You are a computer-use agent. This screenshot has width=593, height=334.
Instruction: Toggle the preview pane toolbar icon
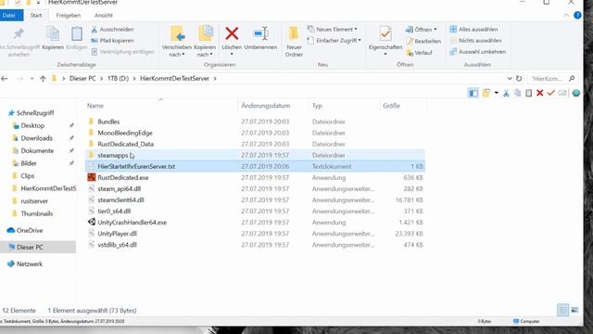473,93
